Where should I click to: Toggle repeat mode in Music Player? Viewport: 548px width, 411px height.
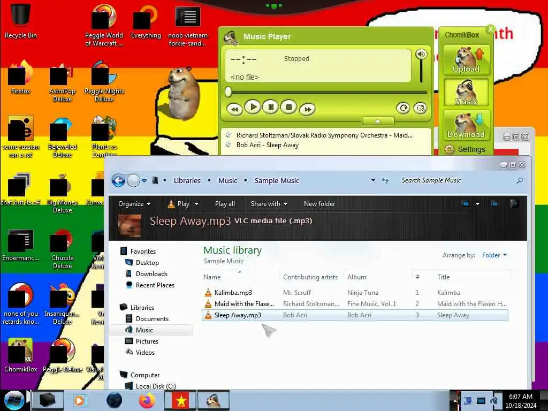(x=403, y=108)
